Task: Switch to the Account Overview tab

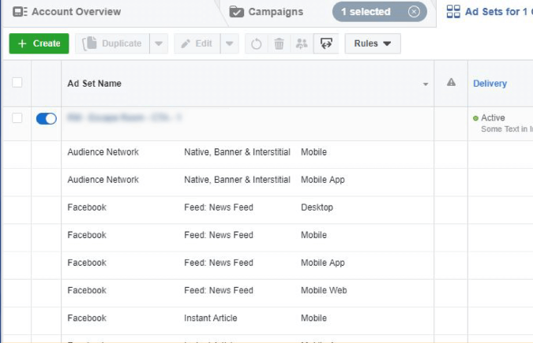Action: coord(66,12)
